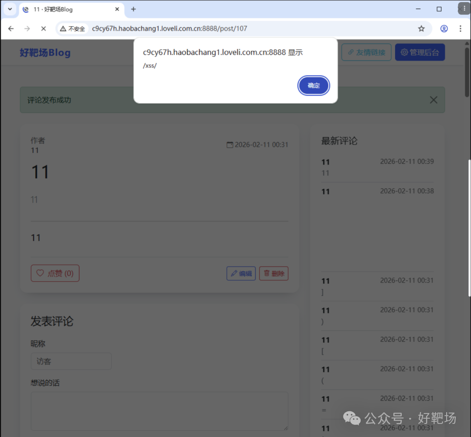Screen dimensions: 471x437
Task: Open the browser profile icon
Action: point(444,28)
